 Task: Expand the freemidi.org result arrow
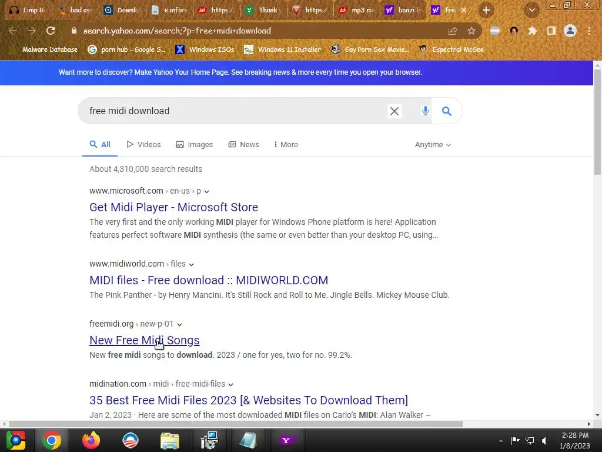(x=179, y=324)
